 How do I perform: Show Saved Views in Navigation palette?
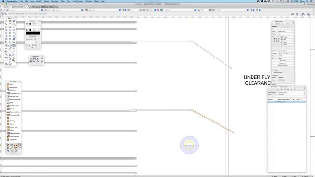[292, 89]
